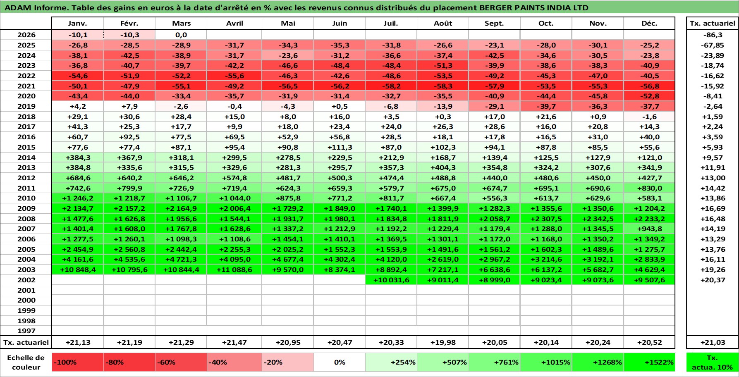739x377 pixels.
Task: Select the 0% color scale swatch
Action: (x=340, y=362)
